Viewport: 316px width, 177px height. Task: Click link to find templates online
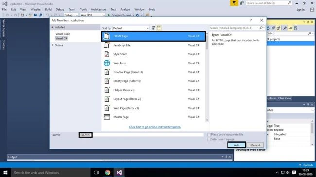155,127
